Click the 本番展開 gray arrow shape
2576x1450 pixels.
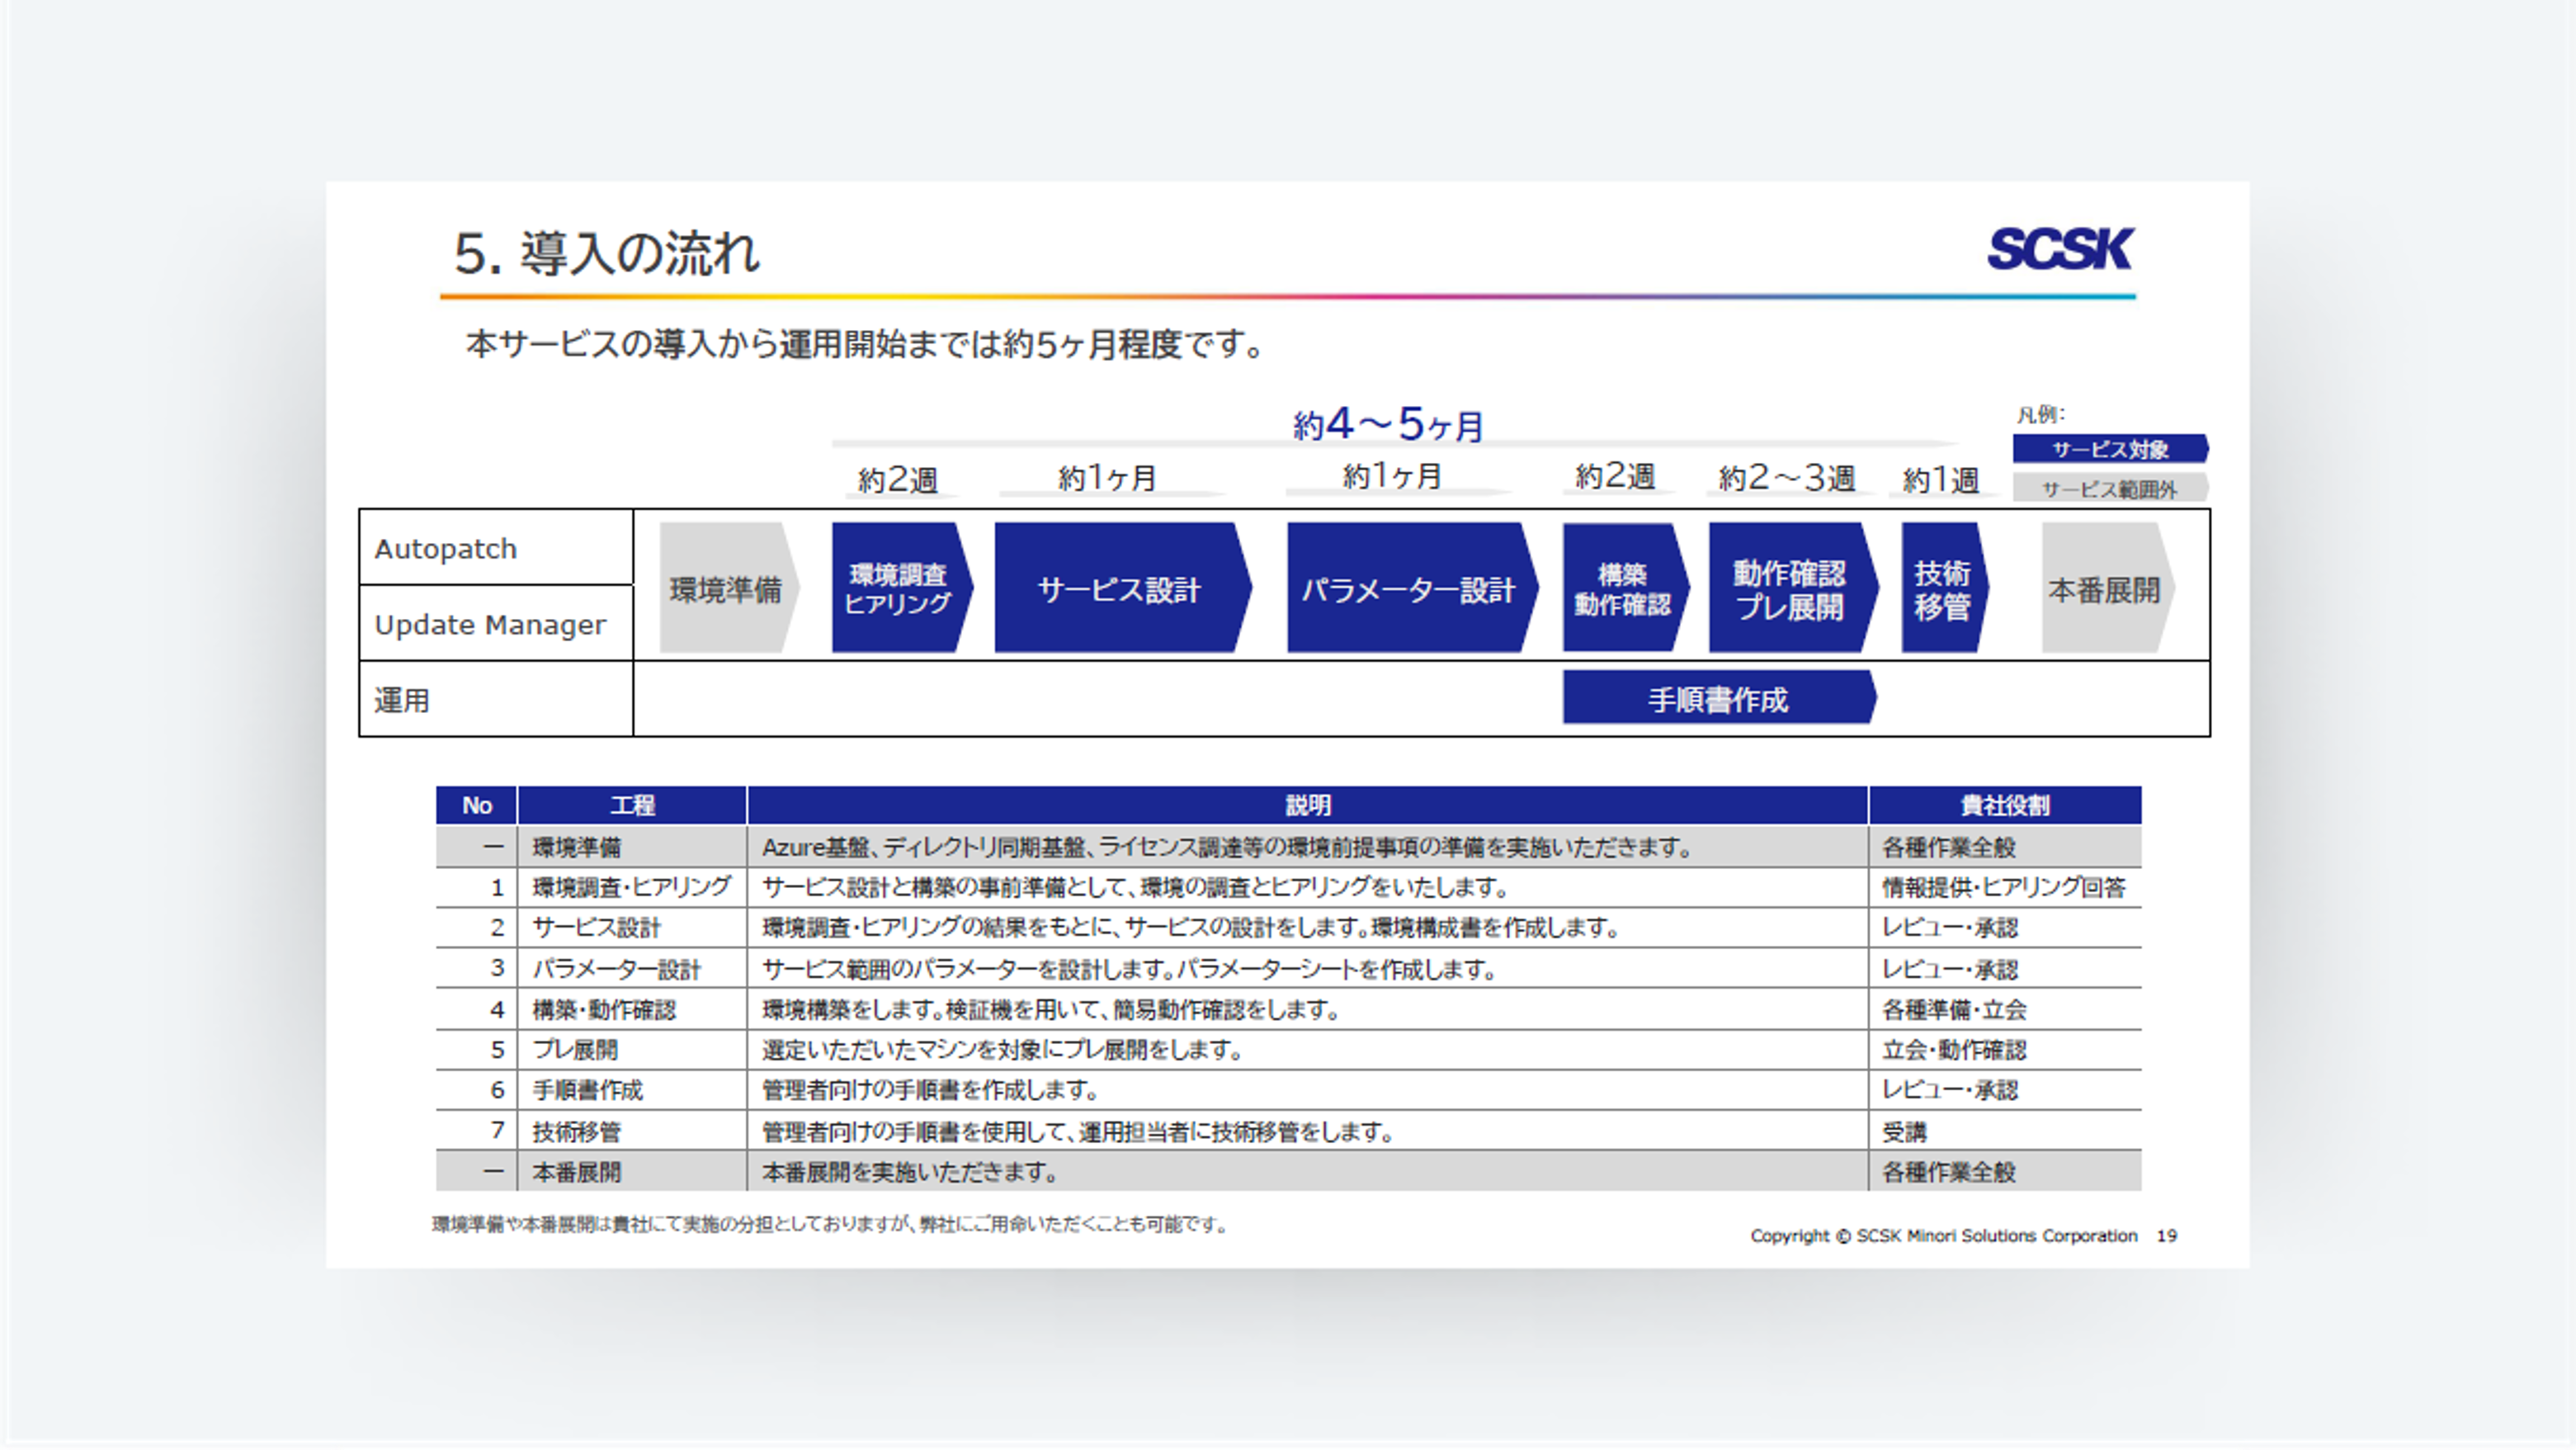click(2104, 589)
